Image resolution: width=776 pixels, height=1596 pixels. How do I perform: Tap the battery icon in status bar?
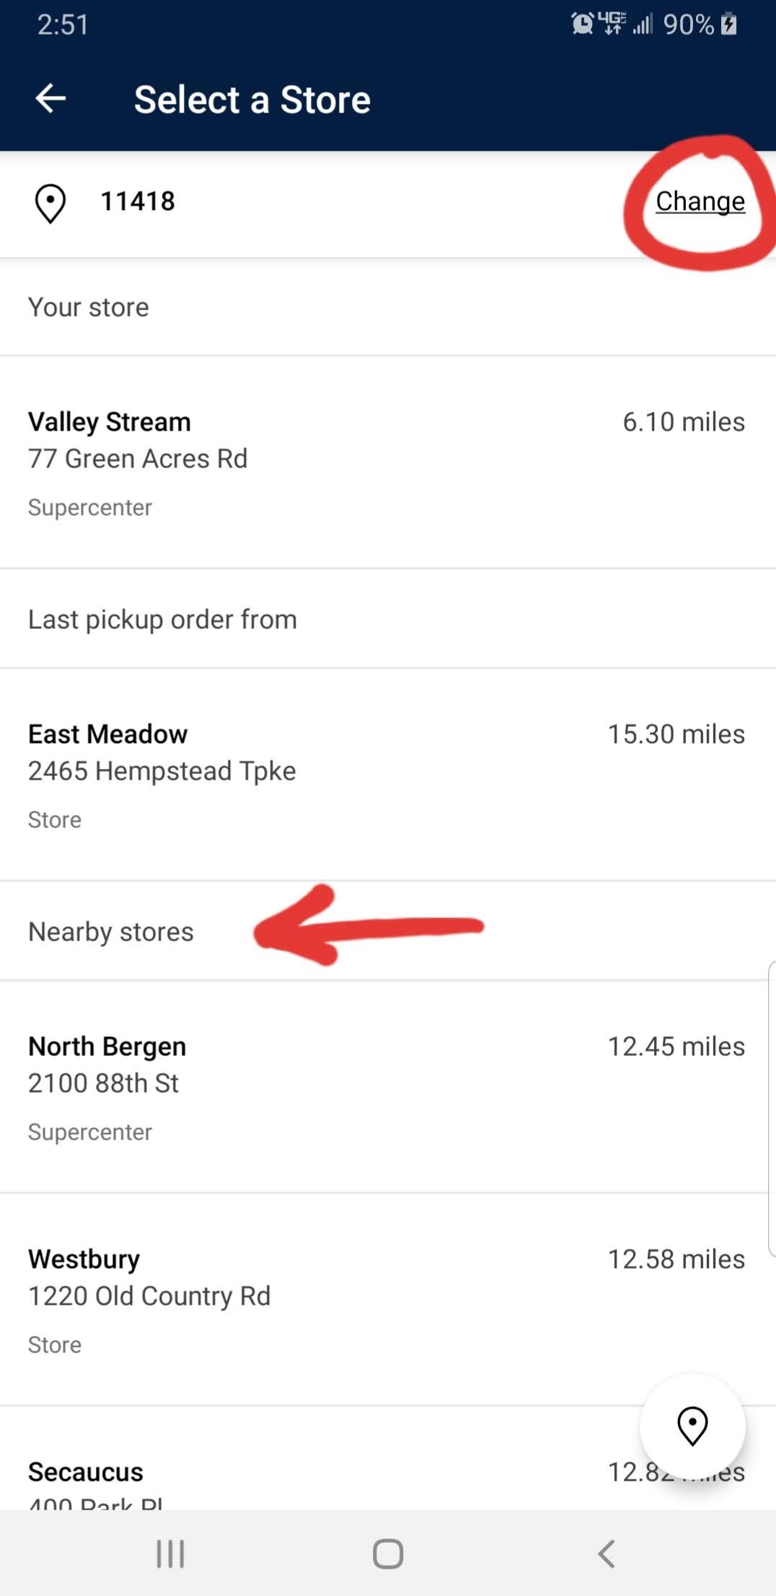[x=729, y=24]
